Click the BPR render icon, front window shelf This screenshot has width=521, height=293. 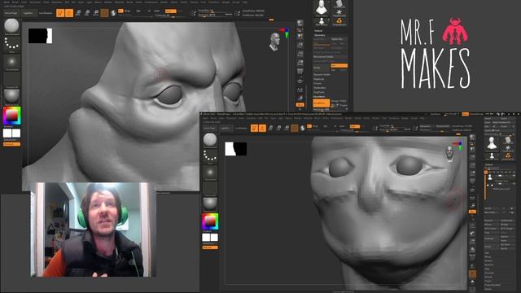pos(472,138)
